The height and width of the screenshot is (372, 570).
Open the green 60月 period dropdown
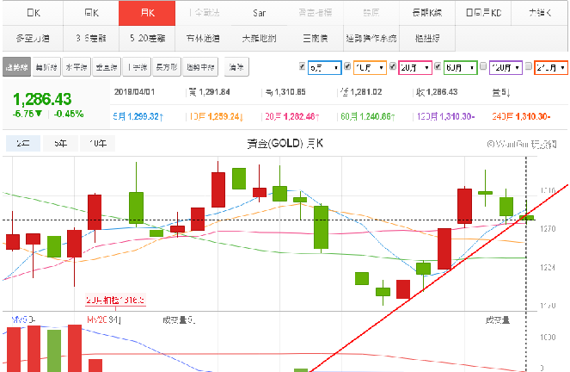pyautogui.click(x=461, y=66)
